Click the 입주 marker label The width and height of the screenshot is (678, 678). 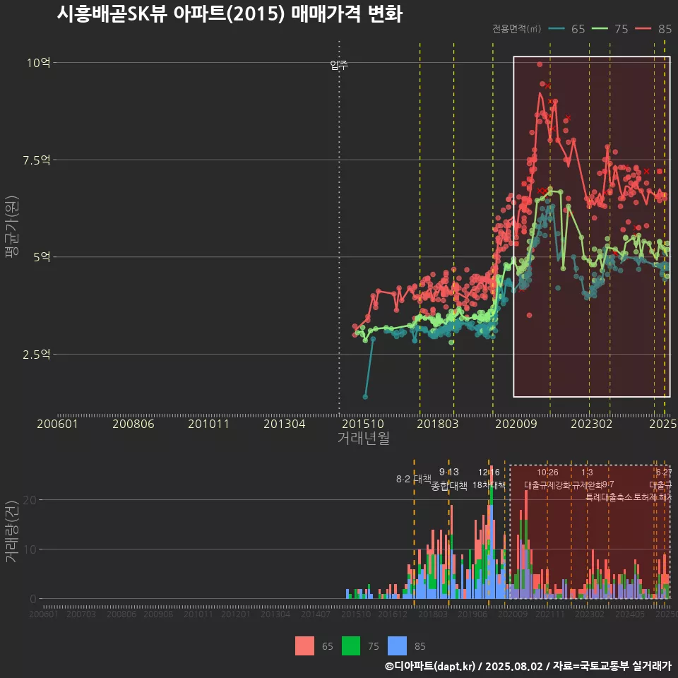(339, 65)
